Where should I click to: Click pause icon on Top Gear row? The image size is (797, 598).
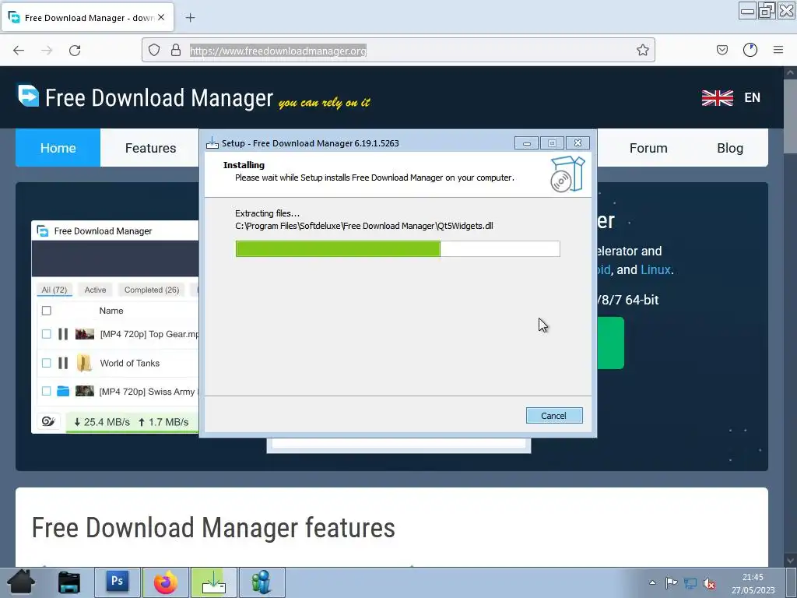[x=63, y=334]
